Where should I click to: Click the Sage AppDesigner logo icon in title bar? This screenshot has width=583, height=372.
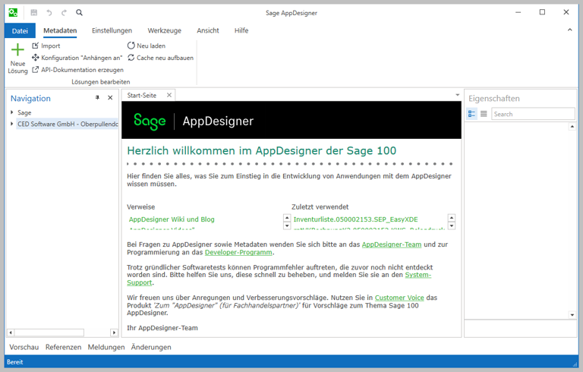pos(13,13)
